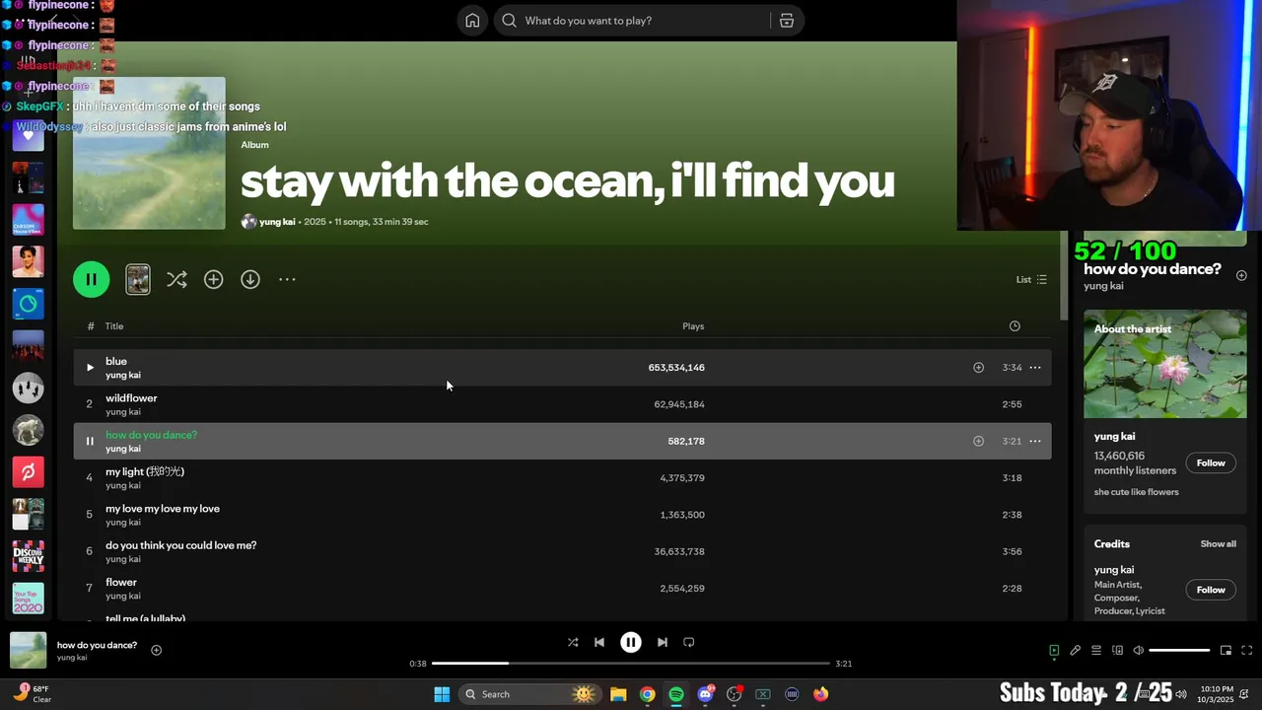Open the Windows Start menu
The image size is (1262, 710).
pos(442,694)
